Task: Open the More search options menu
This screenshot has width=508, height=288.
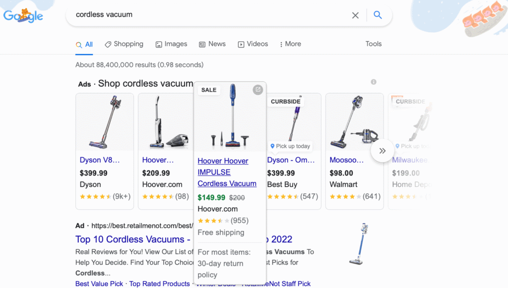Action: coord(290,44)
